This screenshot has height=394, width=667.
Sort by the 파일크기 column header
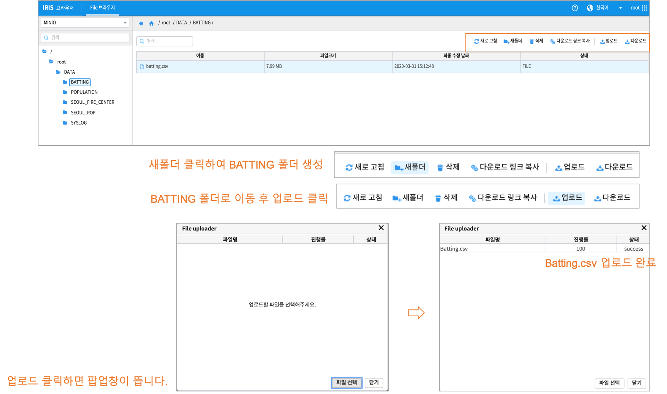click(328, 56)
